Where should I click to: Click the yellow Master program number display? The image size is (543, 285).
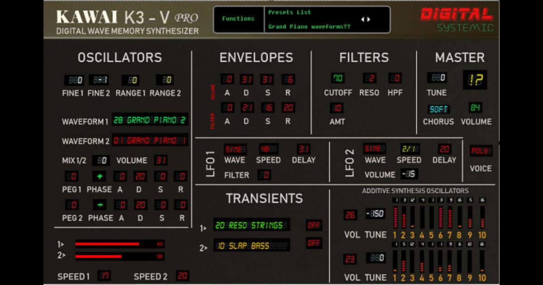475,79
